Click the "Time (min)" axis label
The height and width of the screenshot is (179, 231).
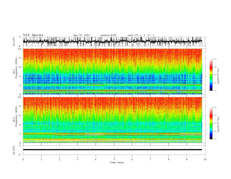point(117,162)
